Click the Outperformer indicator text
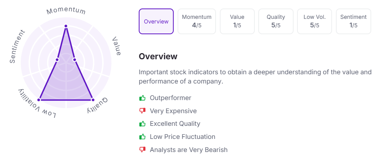The image size is (377, 162). (x=171, y=98)
